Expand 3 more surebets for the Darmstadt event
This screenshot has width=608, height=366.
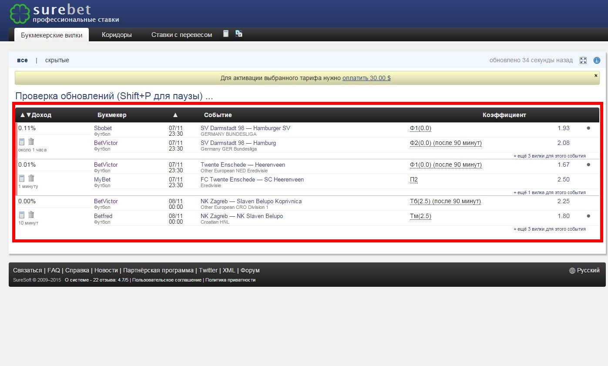550,156
